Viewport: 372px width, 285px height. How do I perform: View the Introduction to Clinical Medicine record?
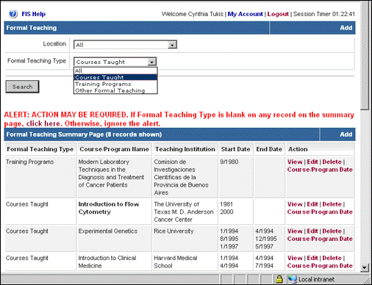point(295,258)
